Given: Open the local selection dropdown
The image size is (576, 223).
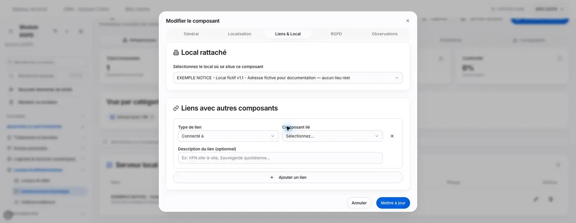Looking at the screenshot, I should click(288, 78).
